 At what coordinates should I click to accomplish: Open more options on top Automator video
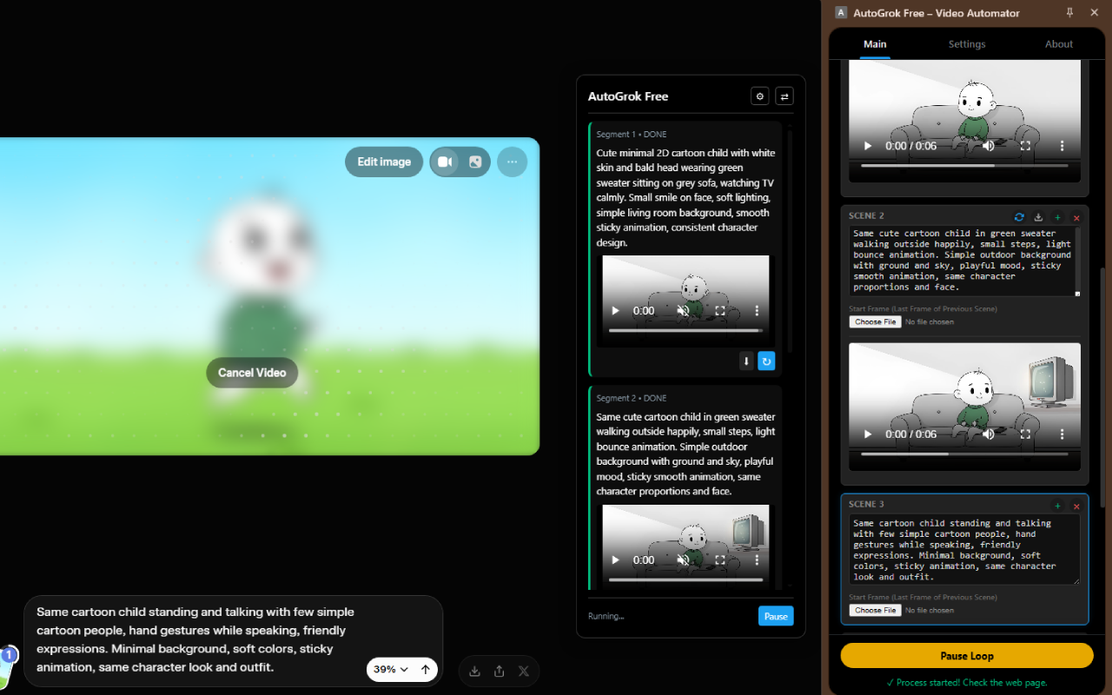[1062, 146]
